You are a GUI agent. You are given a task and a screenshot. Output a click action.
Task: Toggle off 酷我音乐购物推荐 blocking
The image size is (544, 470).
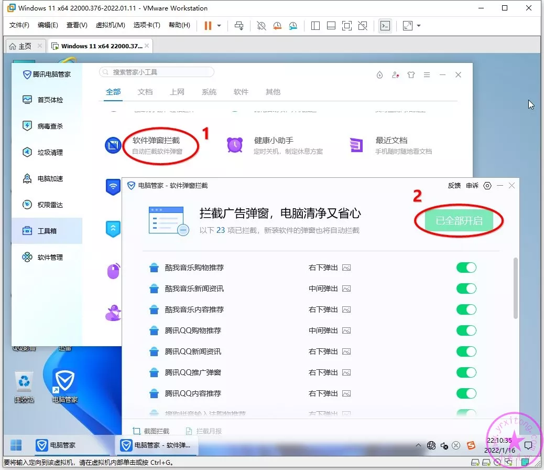pyautogui.click(x=466, y=268)
